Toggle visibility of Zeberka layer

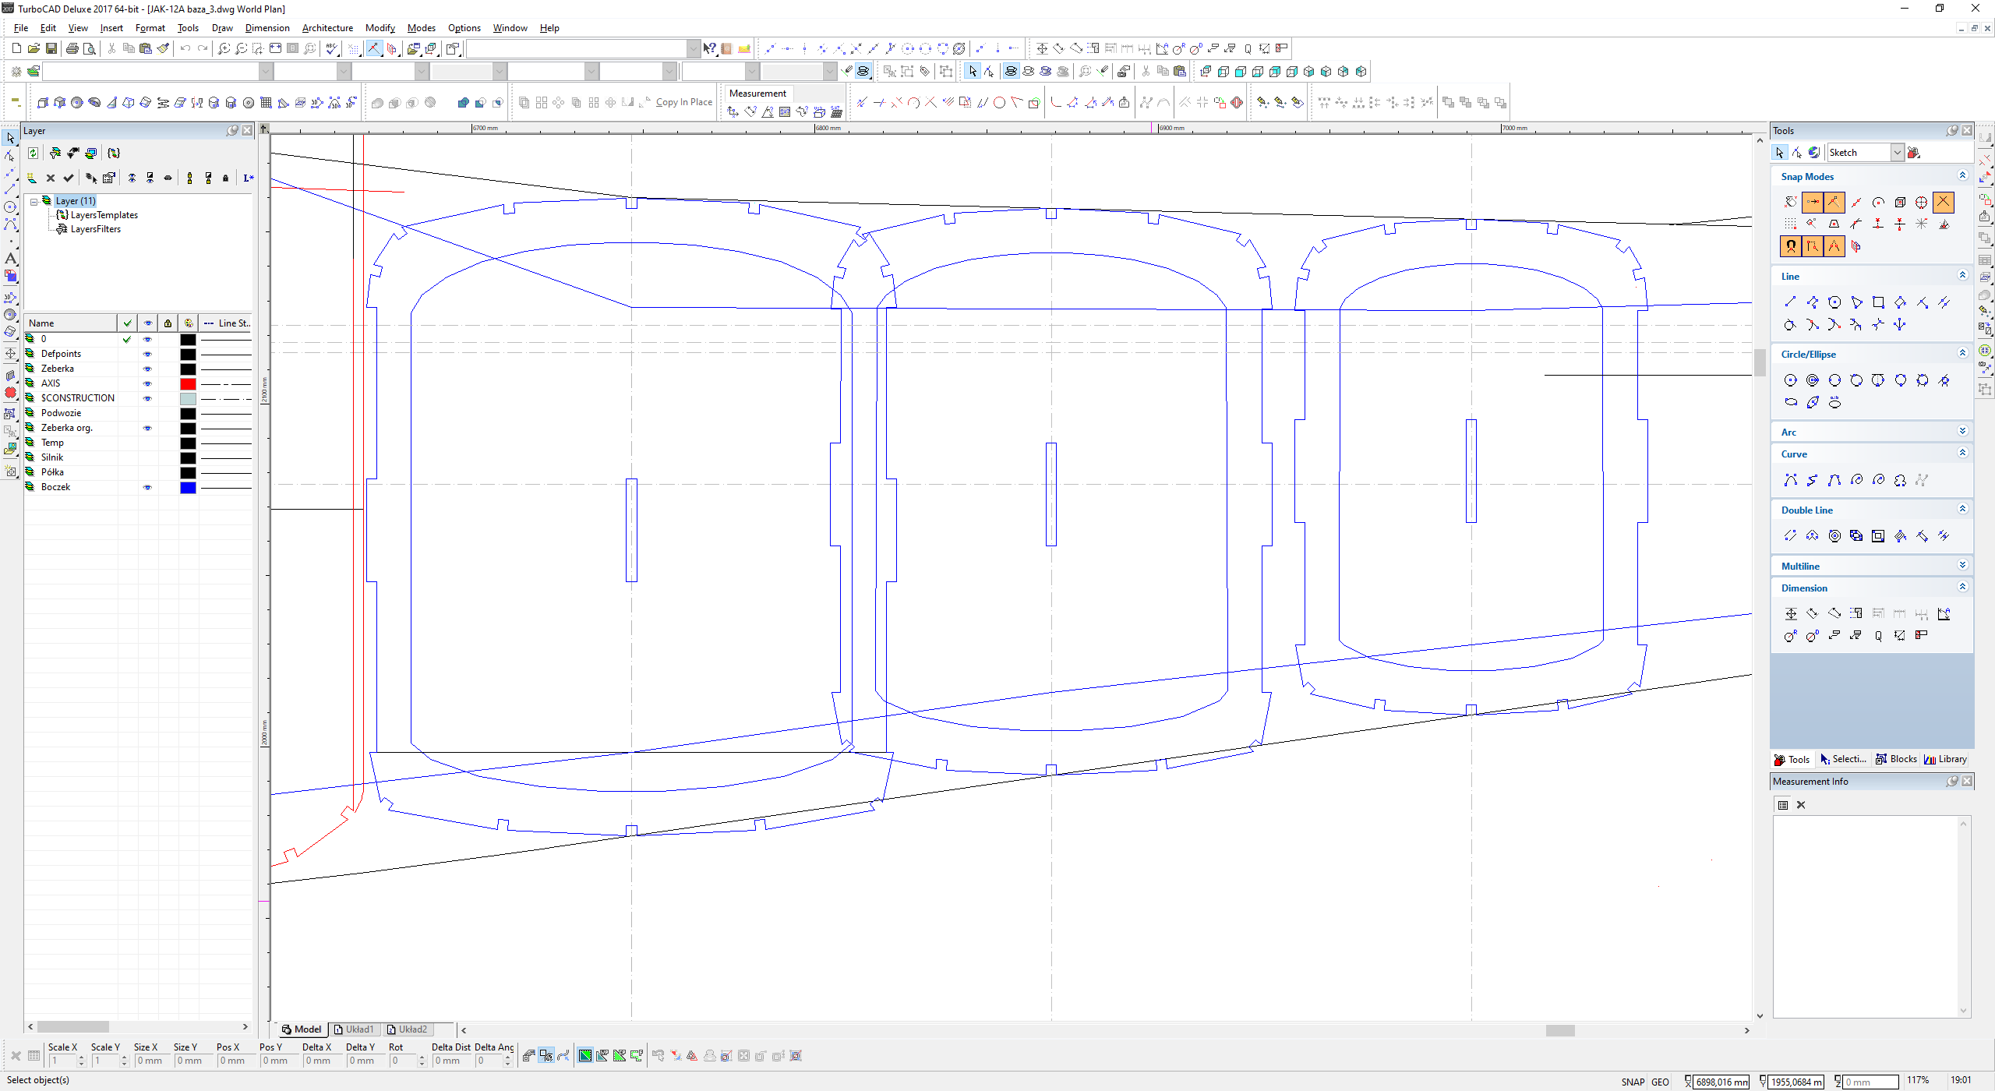[147, 369]
